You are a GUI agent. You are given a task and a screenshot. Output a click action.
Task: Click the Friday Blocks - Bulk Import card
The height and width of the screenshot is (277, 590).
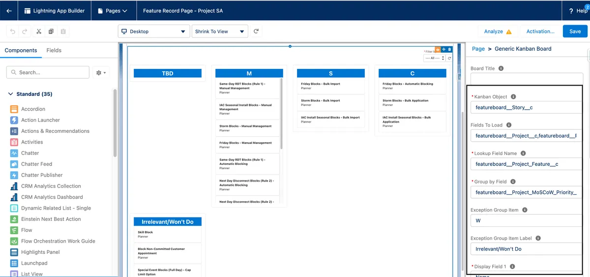pyautogui.click(x=331, y=86)
